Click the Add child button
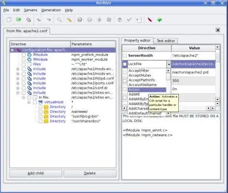 (x=36, y=173)
